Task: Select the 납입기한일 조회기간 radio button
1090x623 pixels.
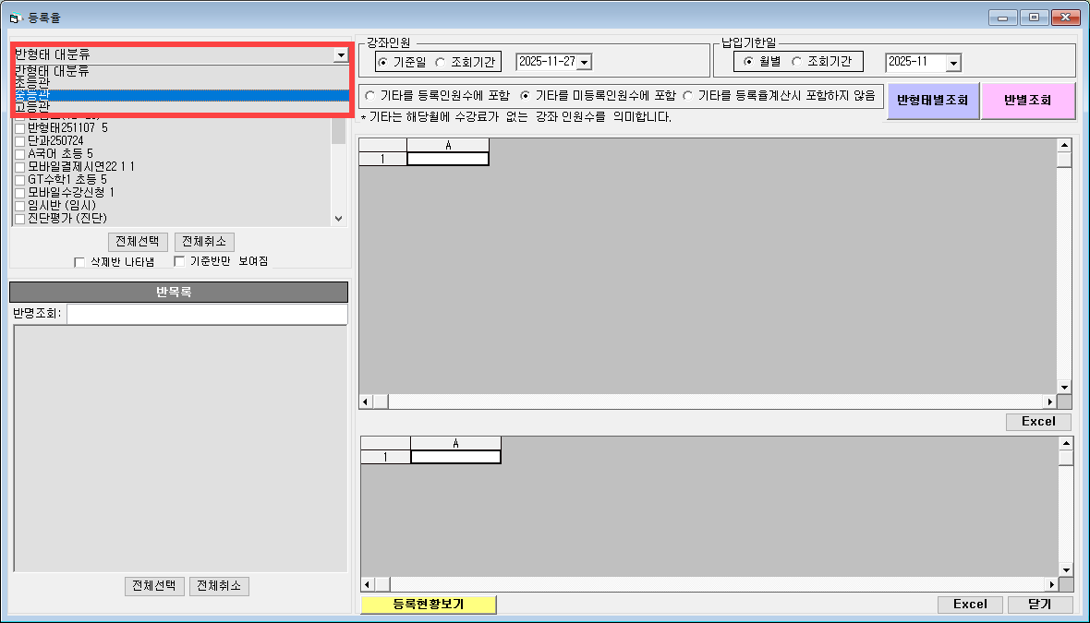Action: click(797, 62)
